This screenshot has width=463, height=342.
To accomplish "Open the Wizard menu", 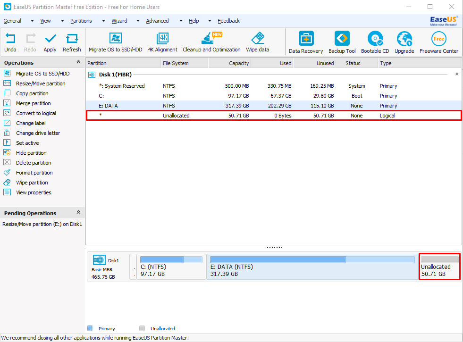I will tap(119, 21).
